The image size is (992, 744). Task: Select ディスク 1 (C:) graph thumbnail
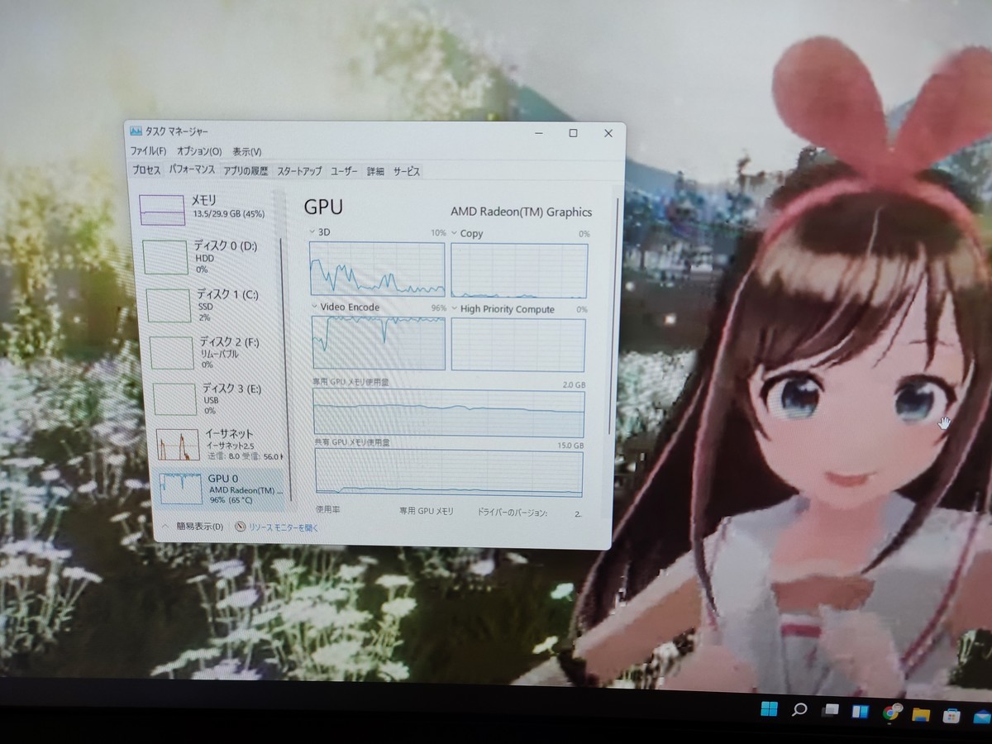click(169, 305)
